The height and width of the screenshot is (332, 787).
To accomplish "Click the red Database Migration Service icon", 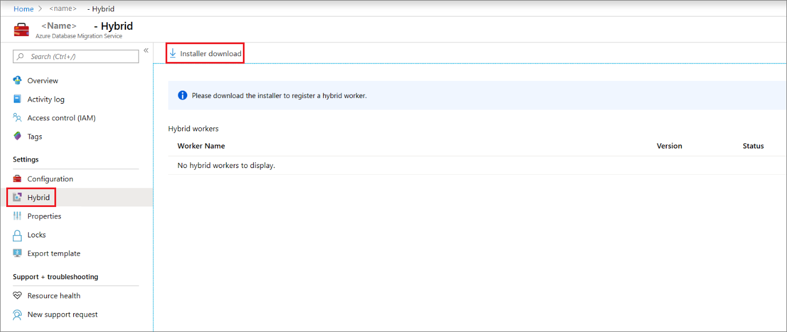I will coord(21,30).
